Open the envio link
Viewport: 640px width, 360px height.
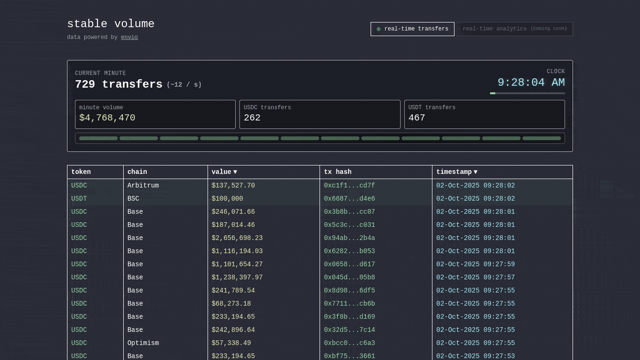tap(129, 37)
